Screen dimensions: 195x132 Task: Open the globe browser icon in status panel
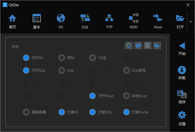[x=138, y=45]
